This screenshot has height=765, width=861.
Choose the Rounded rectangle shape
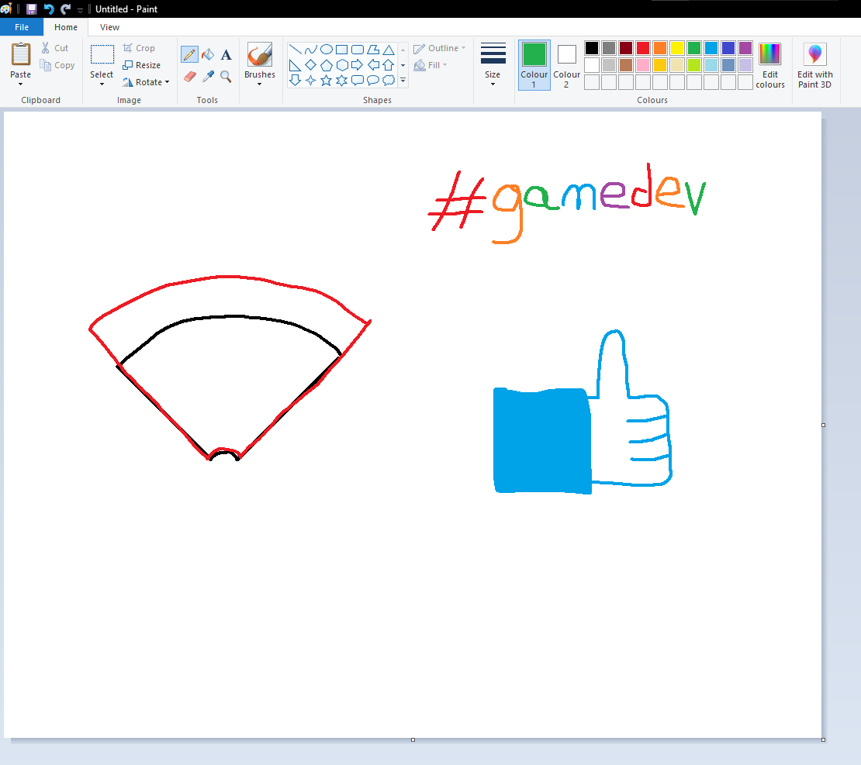coord(358,50)
